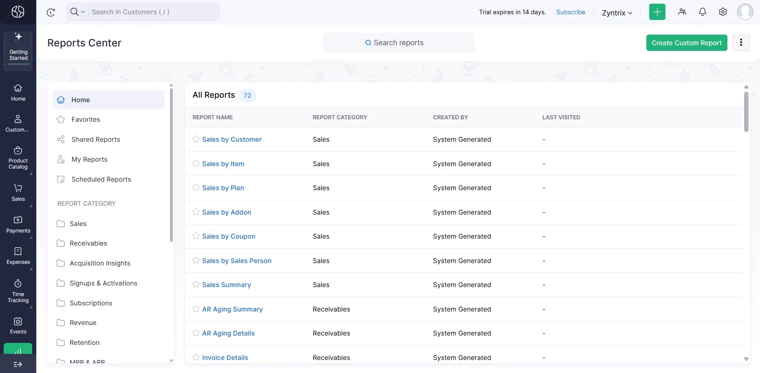Click the Subscribe link in the top bar
This screenshot has width=760, height=373.
click(x=571, y=12)
